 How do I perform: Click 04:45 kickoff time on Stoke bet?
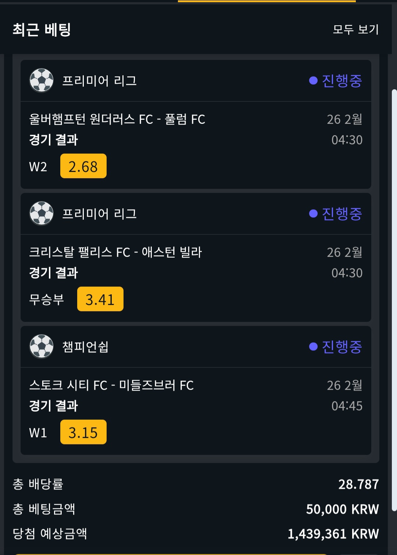(347, 406)
